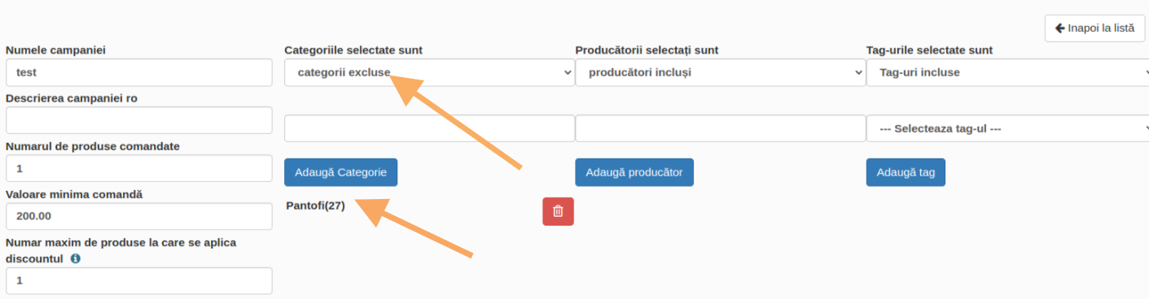Click the Pantofi(27) category entry
Viewport: 1149px width, 299px height.
[316, 206]
